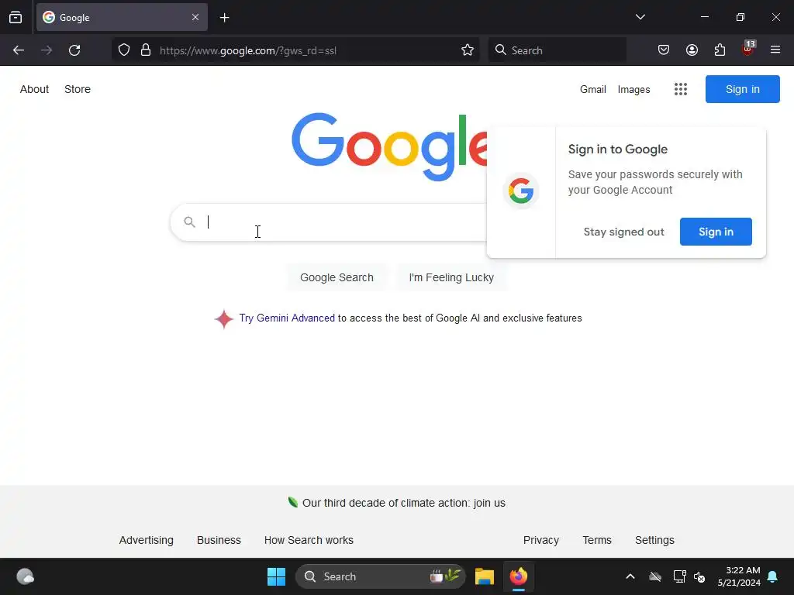This screenshot has height=595, width=794.
Task: Open the Pocket save icon
Action: 664,50
